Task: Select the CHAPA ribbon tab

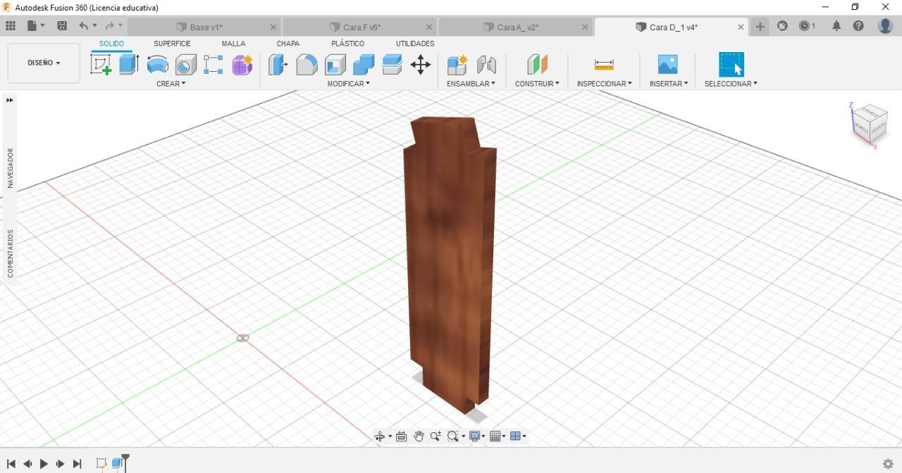Action: point(288,44)
